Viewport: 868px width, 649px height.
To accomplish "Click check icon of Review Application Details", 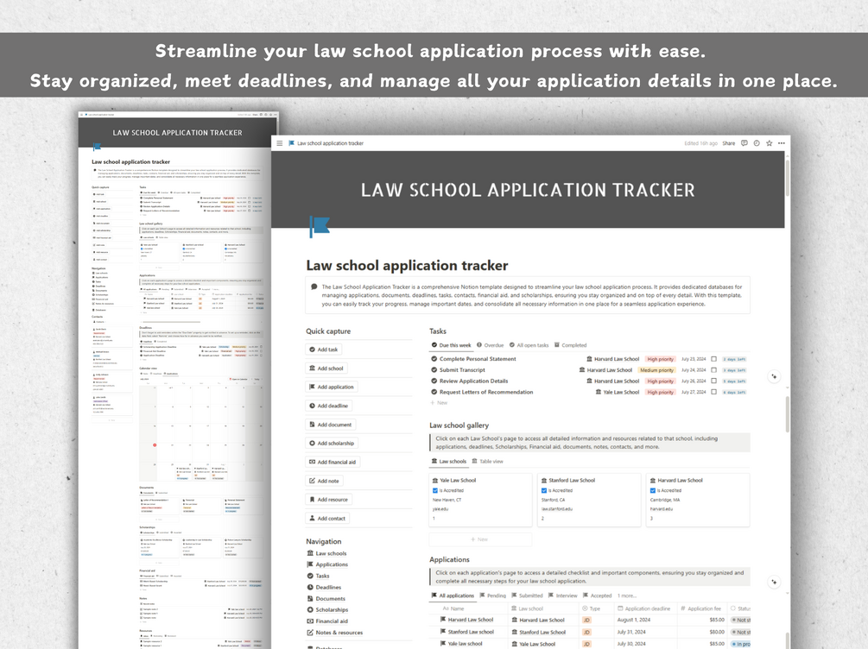I will (434, 381).
